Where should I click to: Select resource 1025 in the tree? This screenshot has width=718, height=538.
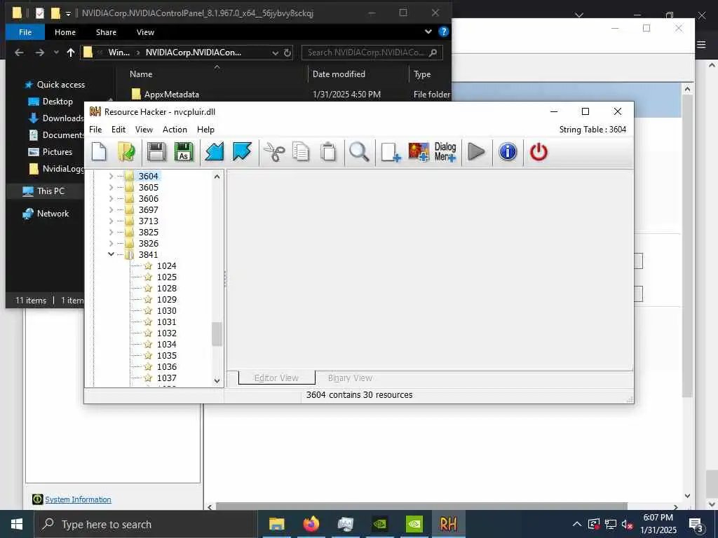(166, 277)
